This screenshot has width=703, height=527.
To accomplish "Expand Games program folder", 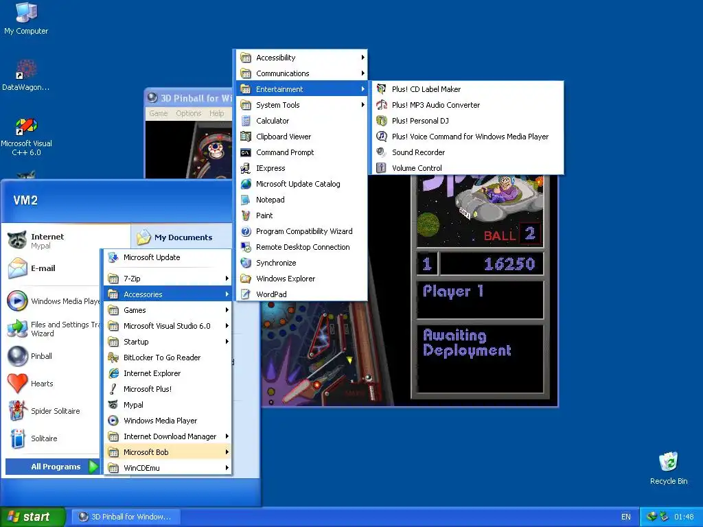I will click(168, 310).
